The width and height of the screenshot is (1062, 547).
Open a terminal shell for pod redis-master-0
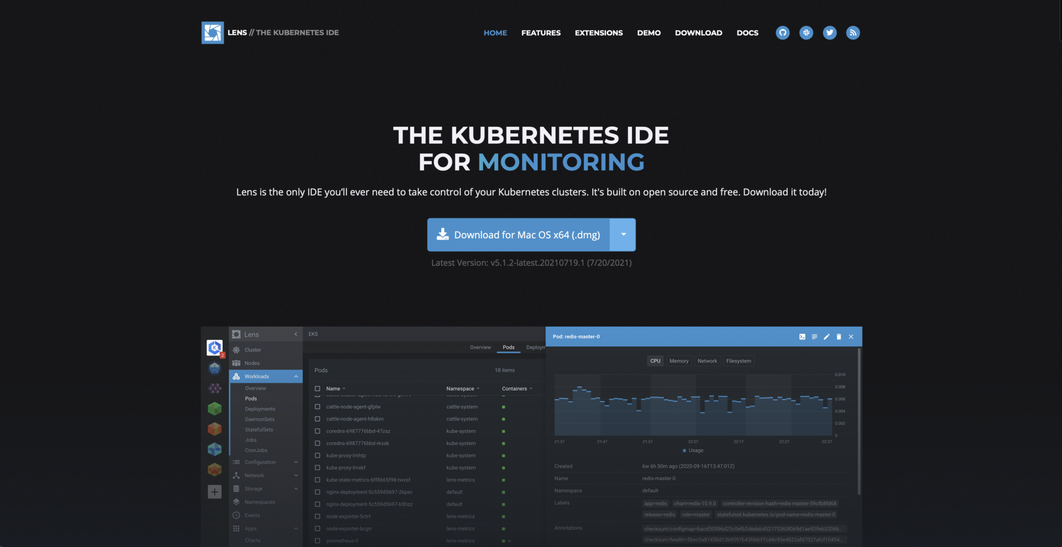(x=802, y=336)
